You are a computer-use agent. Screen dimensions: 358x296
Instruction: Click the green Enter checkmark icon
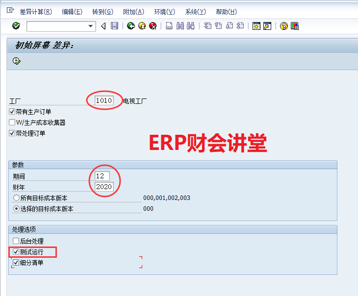pyautogui.click(x=16, y=26)
